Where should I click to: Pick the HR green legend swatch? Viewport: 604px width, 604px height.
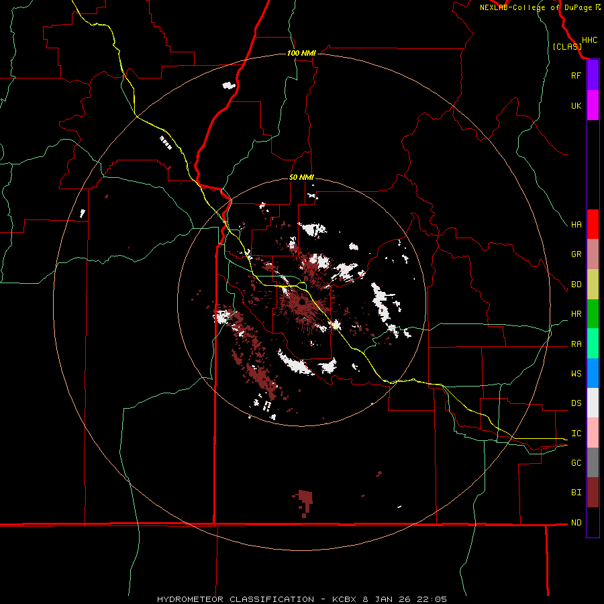click(593, 314)
